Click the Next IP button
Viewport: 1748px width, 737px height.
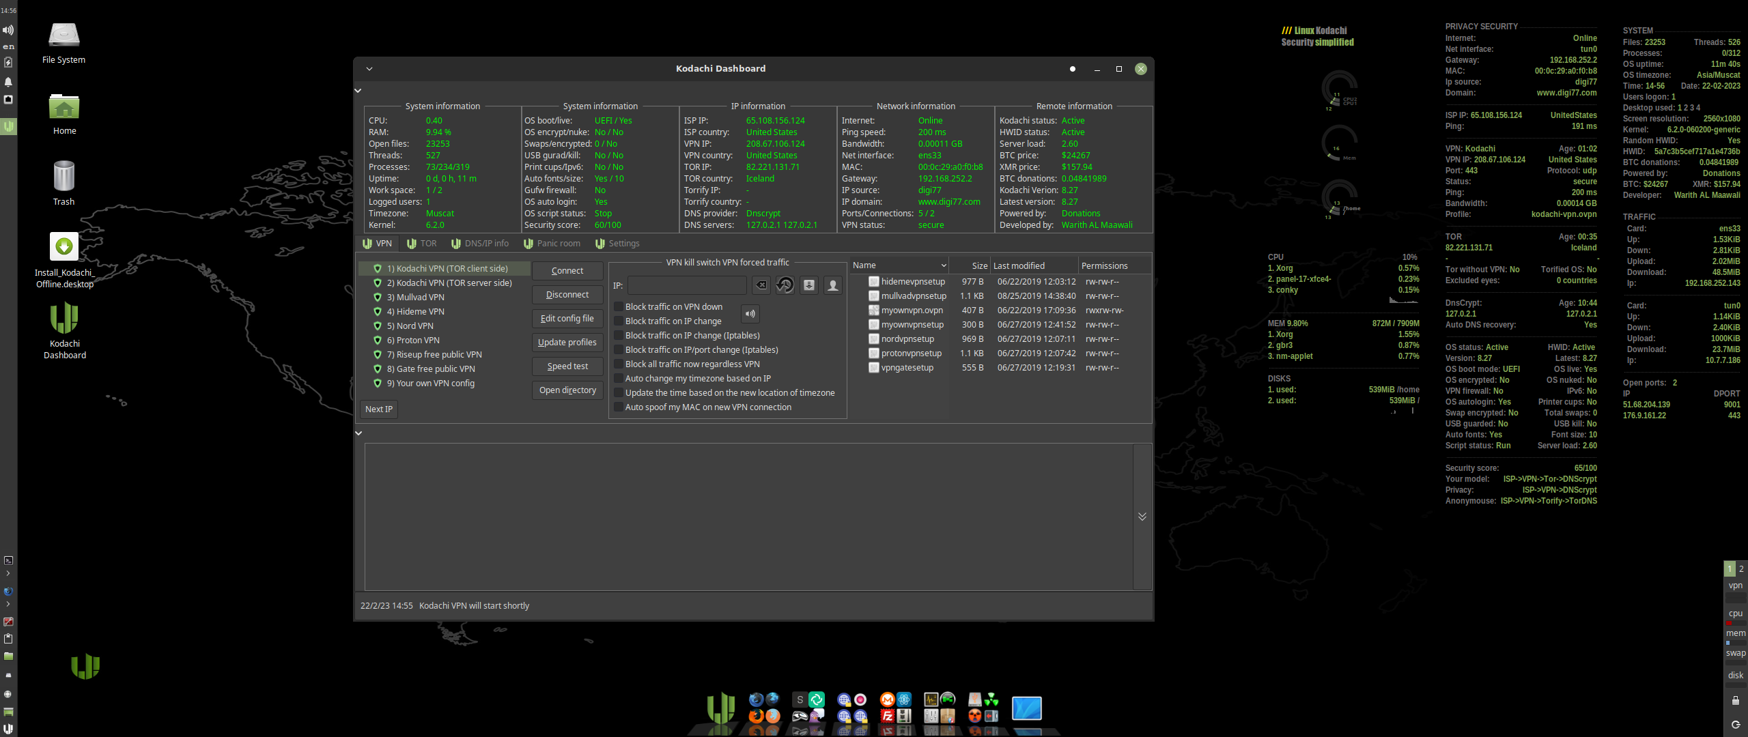pyautogui.click(x=379, y=409)
